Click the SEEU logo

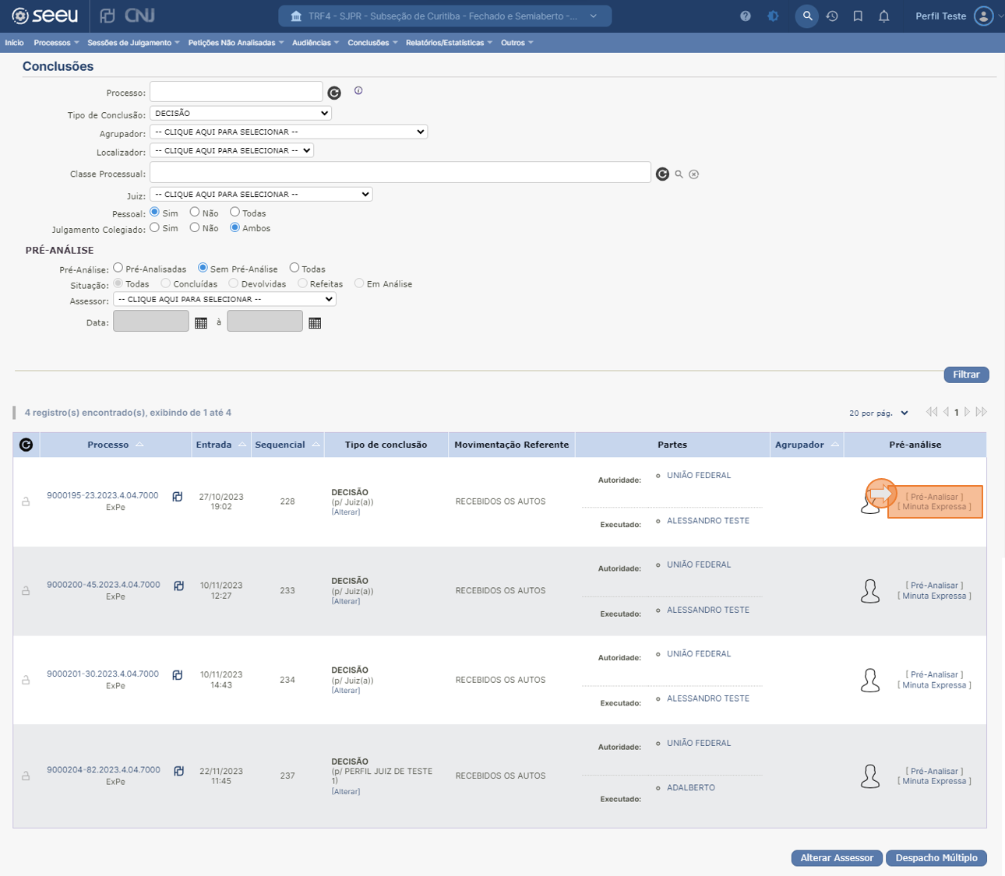[45, 16]
